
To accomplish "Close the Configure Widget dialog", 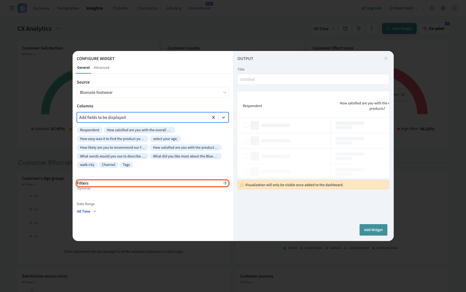I will pyautogui.click(x=386, y=58).
